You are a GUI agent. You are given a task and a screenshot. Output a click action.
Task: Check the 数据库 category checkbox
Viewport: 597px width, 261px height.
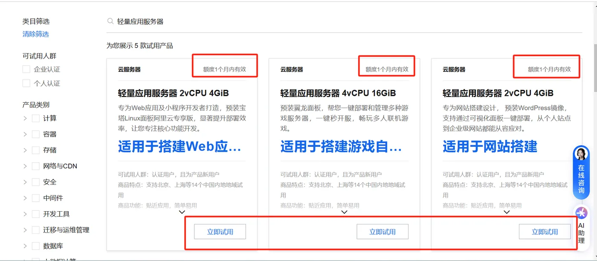(36, 246)
